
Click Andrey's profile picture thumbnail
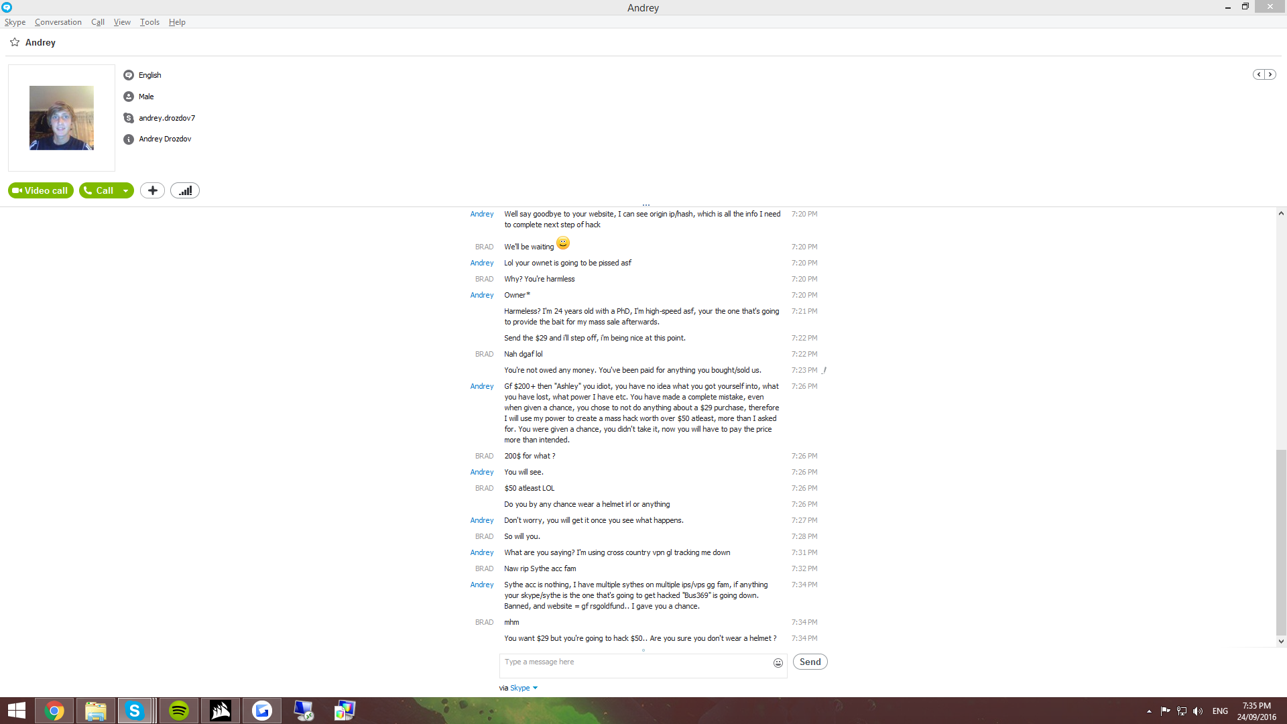tap(62, 118)
